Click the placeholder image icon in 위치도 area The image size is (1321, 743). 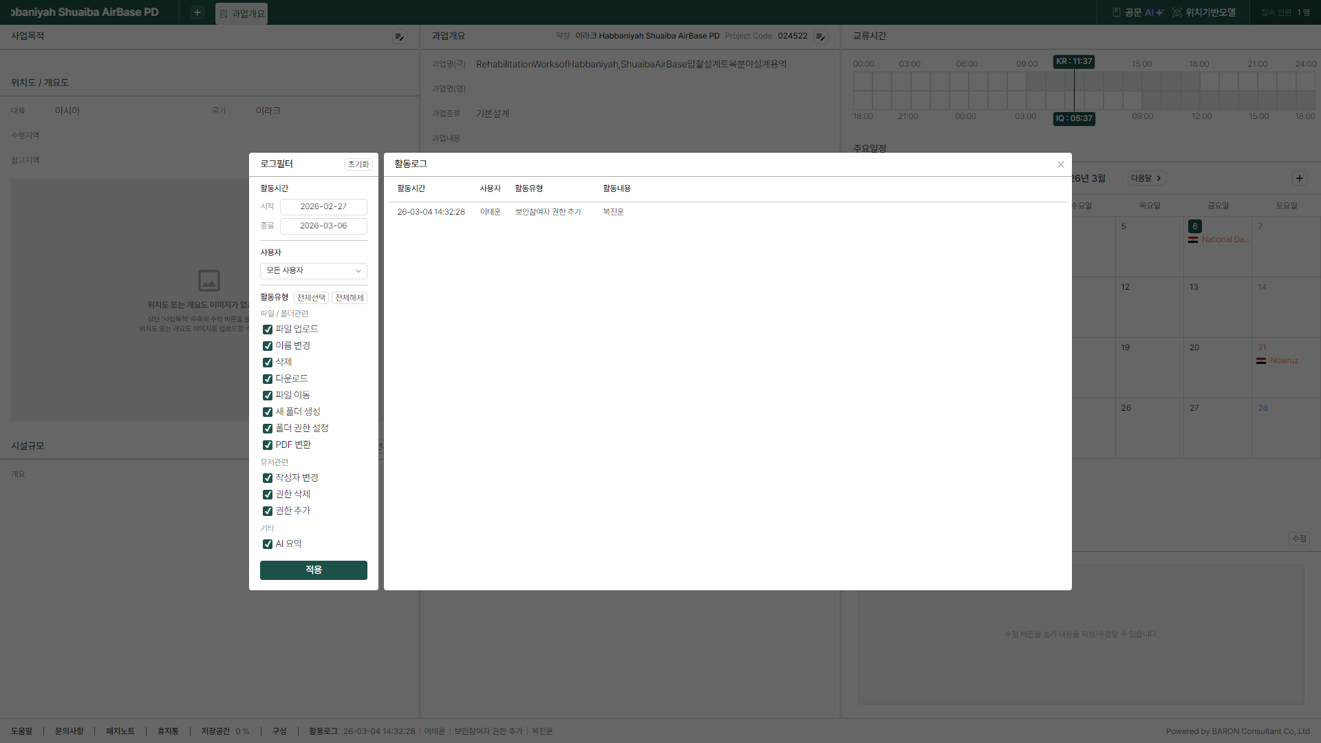[x=209, y=280]
